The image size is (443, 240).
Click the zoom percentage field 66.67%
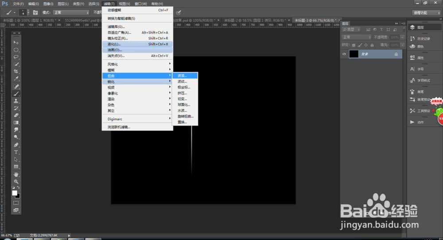(7, 236)
